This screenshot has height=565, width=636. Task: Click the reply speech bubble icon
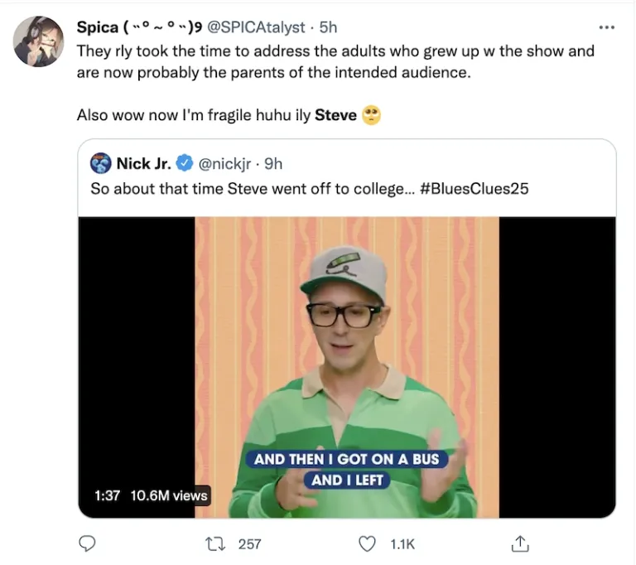pos(87,543)
